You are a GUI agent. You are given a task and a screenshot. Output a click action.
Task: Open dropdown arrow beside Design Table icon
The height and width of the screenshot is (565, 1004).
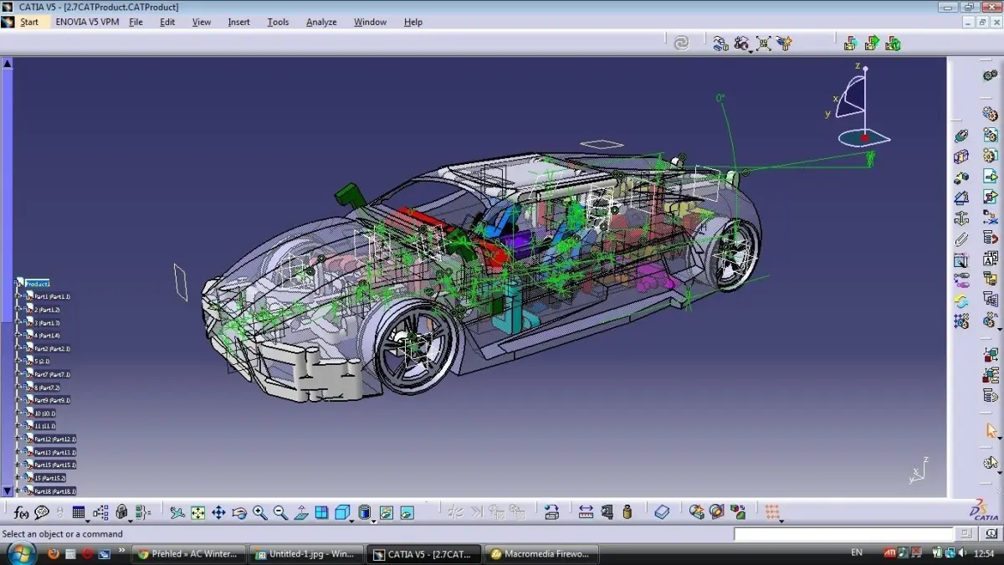pyautogui.click(x=88, y=520)
